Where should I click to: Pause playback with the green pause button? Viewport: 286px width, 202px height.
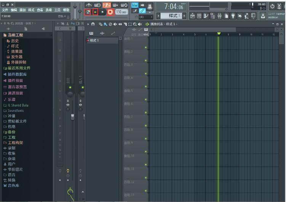(95, 12)
